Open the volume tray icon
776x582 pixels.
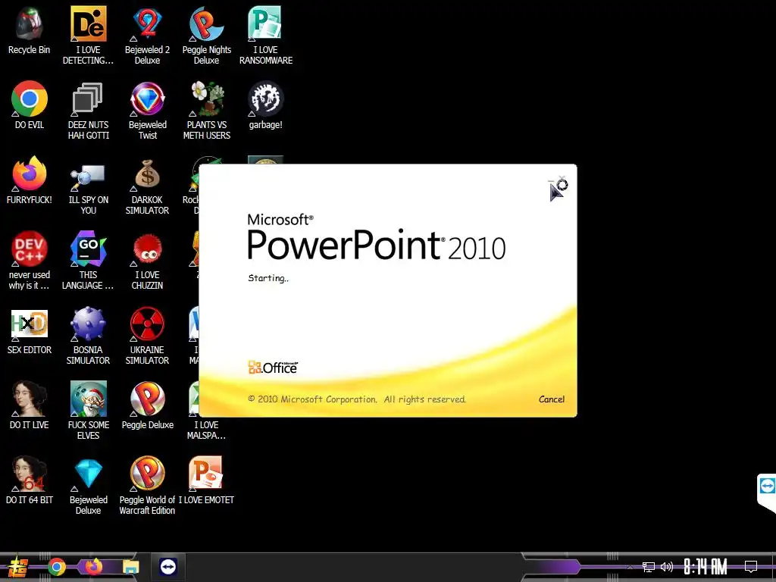click(667, 567)
